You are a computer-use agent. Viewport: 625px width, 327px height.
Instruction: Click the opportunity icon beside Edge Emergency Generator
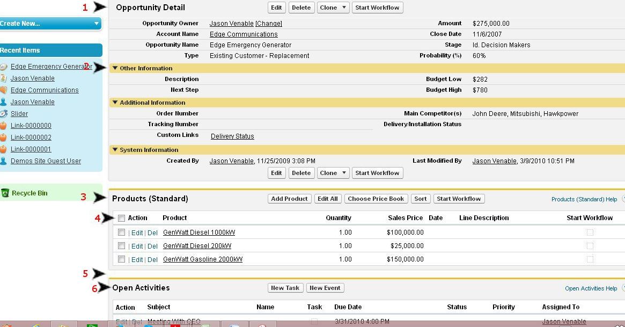click(x=3, y=67)
